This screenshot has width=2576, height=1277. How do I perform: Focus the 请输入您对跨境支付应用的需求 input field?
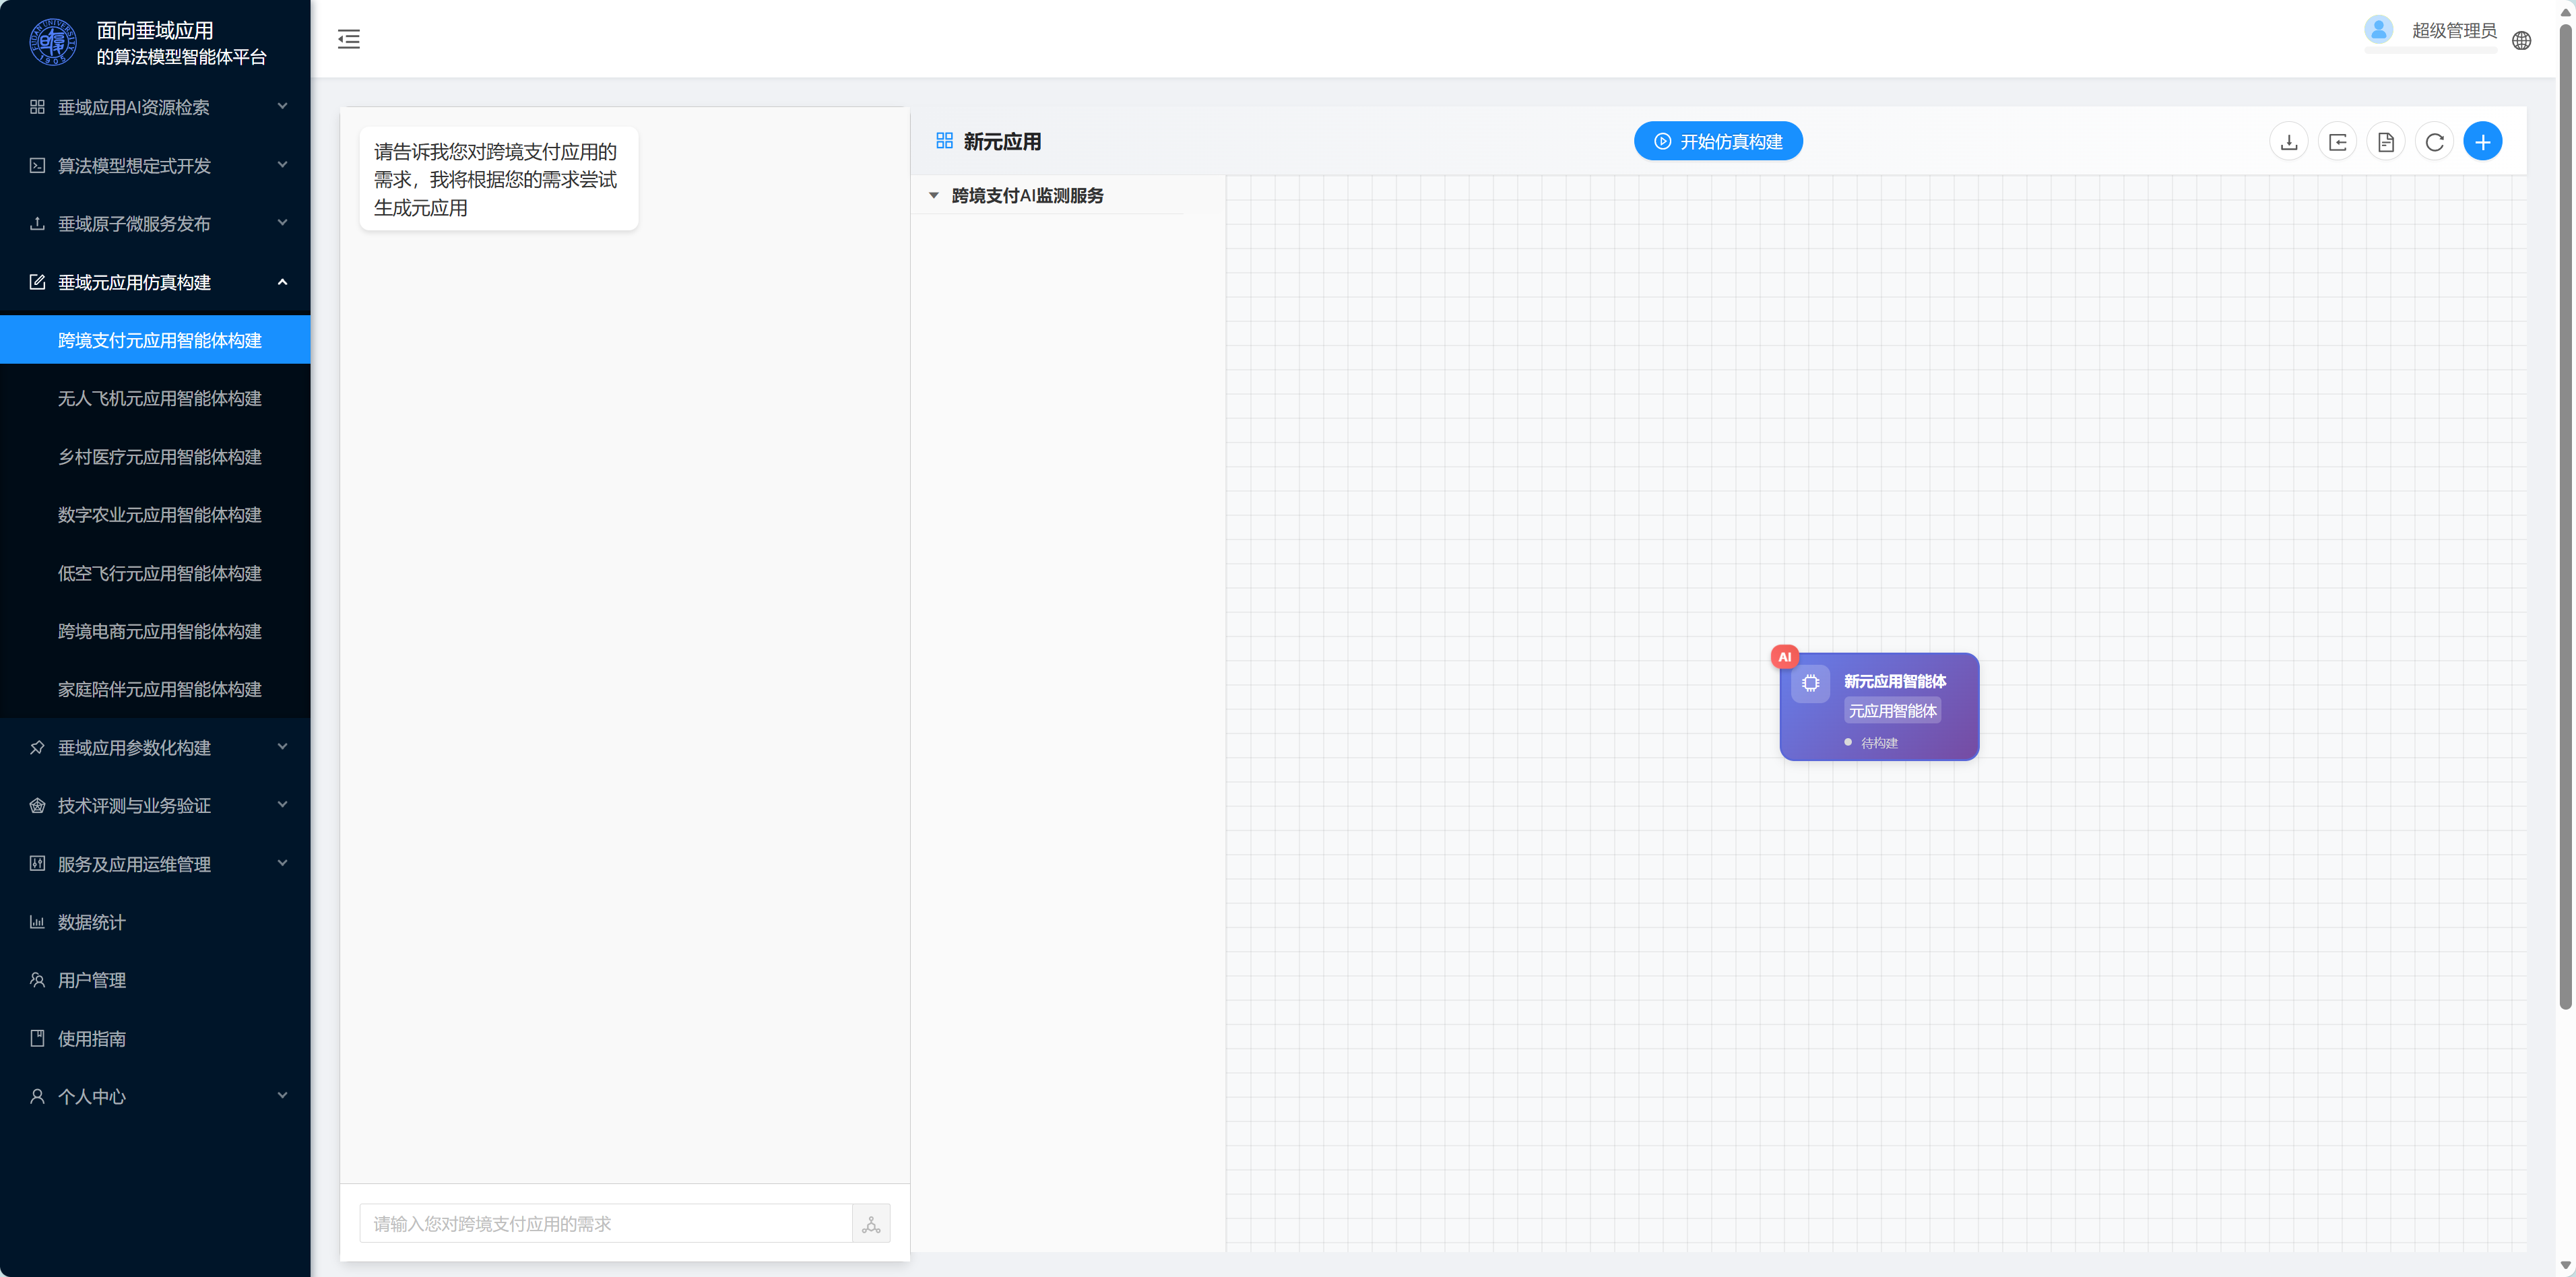pyautogui.click(x=606, y=1224)
